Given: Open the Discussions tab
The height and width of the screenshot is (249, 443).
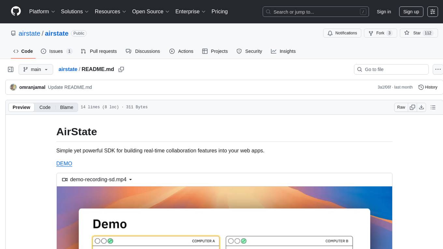Looking at the screenshot, I should [x=143, y=51].
